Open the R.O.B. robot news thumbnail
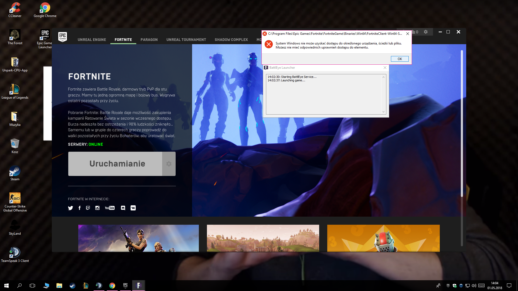518x291 pixels. click(383, 238)
